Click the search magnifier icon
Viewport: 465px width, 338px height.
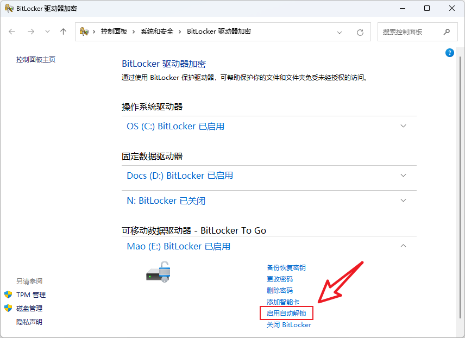click(x=447, y=32)
